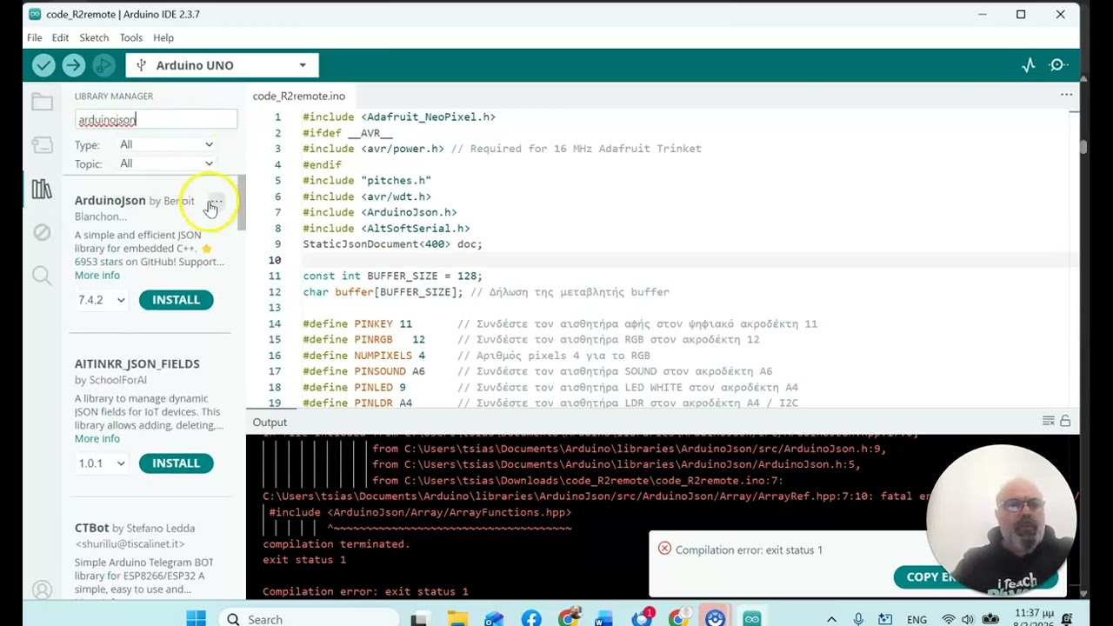Click 'compilation terminated.' output line
Image resolution: width=1113 pixels, height=626 pixels.
tap(337, 544)
